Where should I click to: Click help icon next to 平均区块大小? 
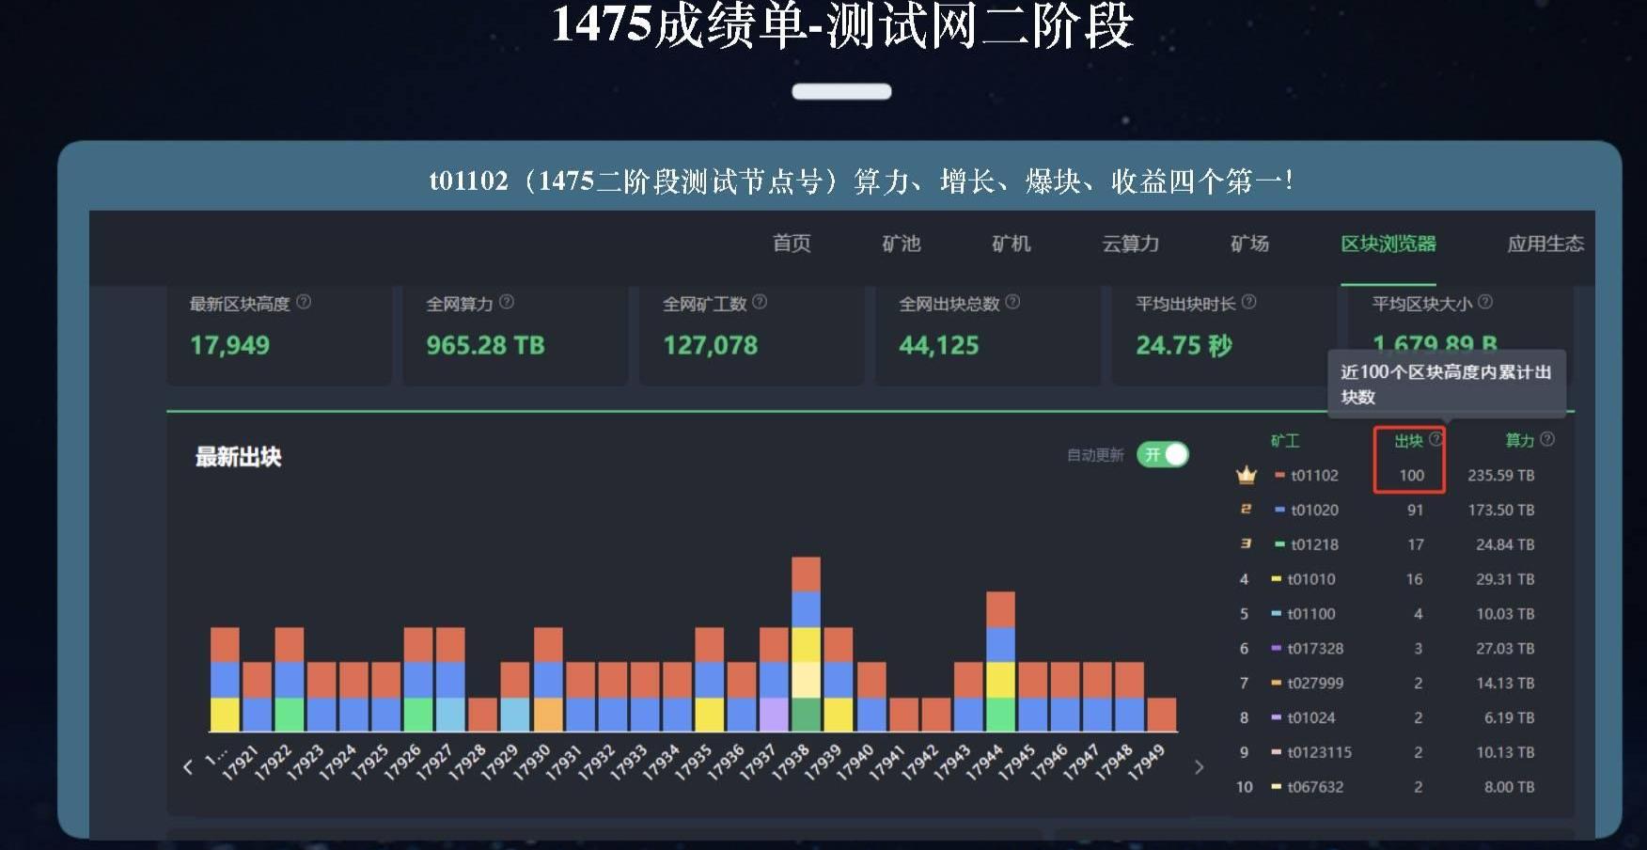point(1485,302)
